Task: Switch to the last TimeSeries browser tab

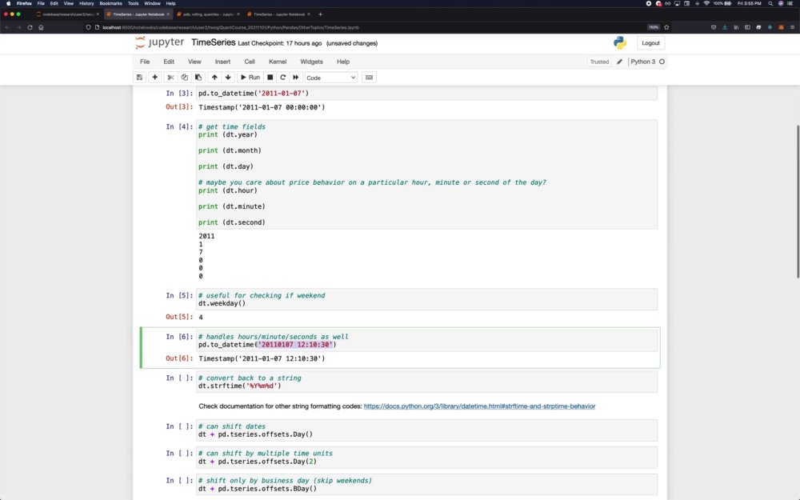Action: pos(278,14)
